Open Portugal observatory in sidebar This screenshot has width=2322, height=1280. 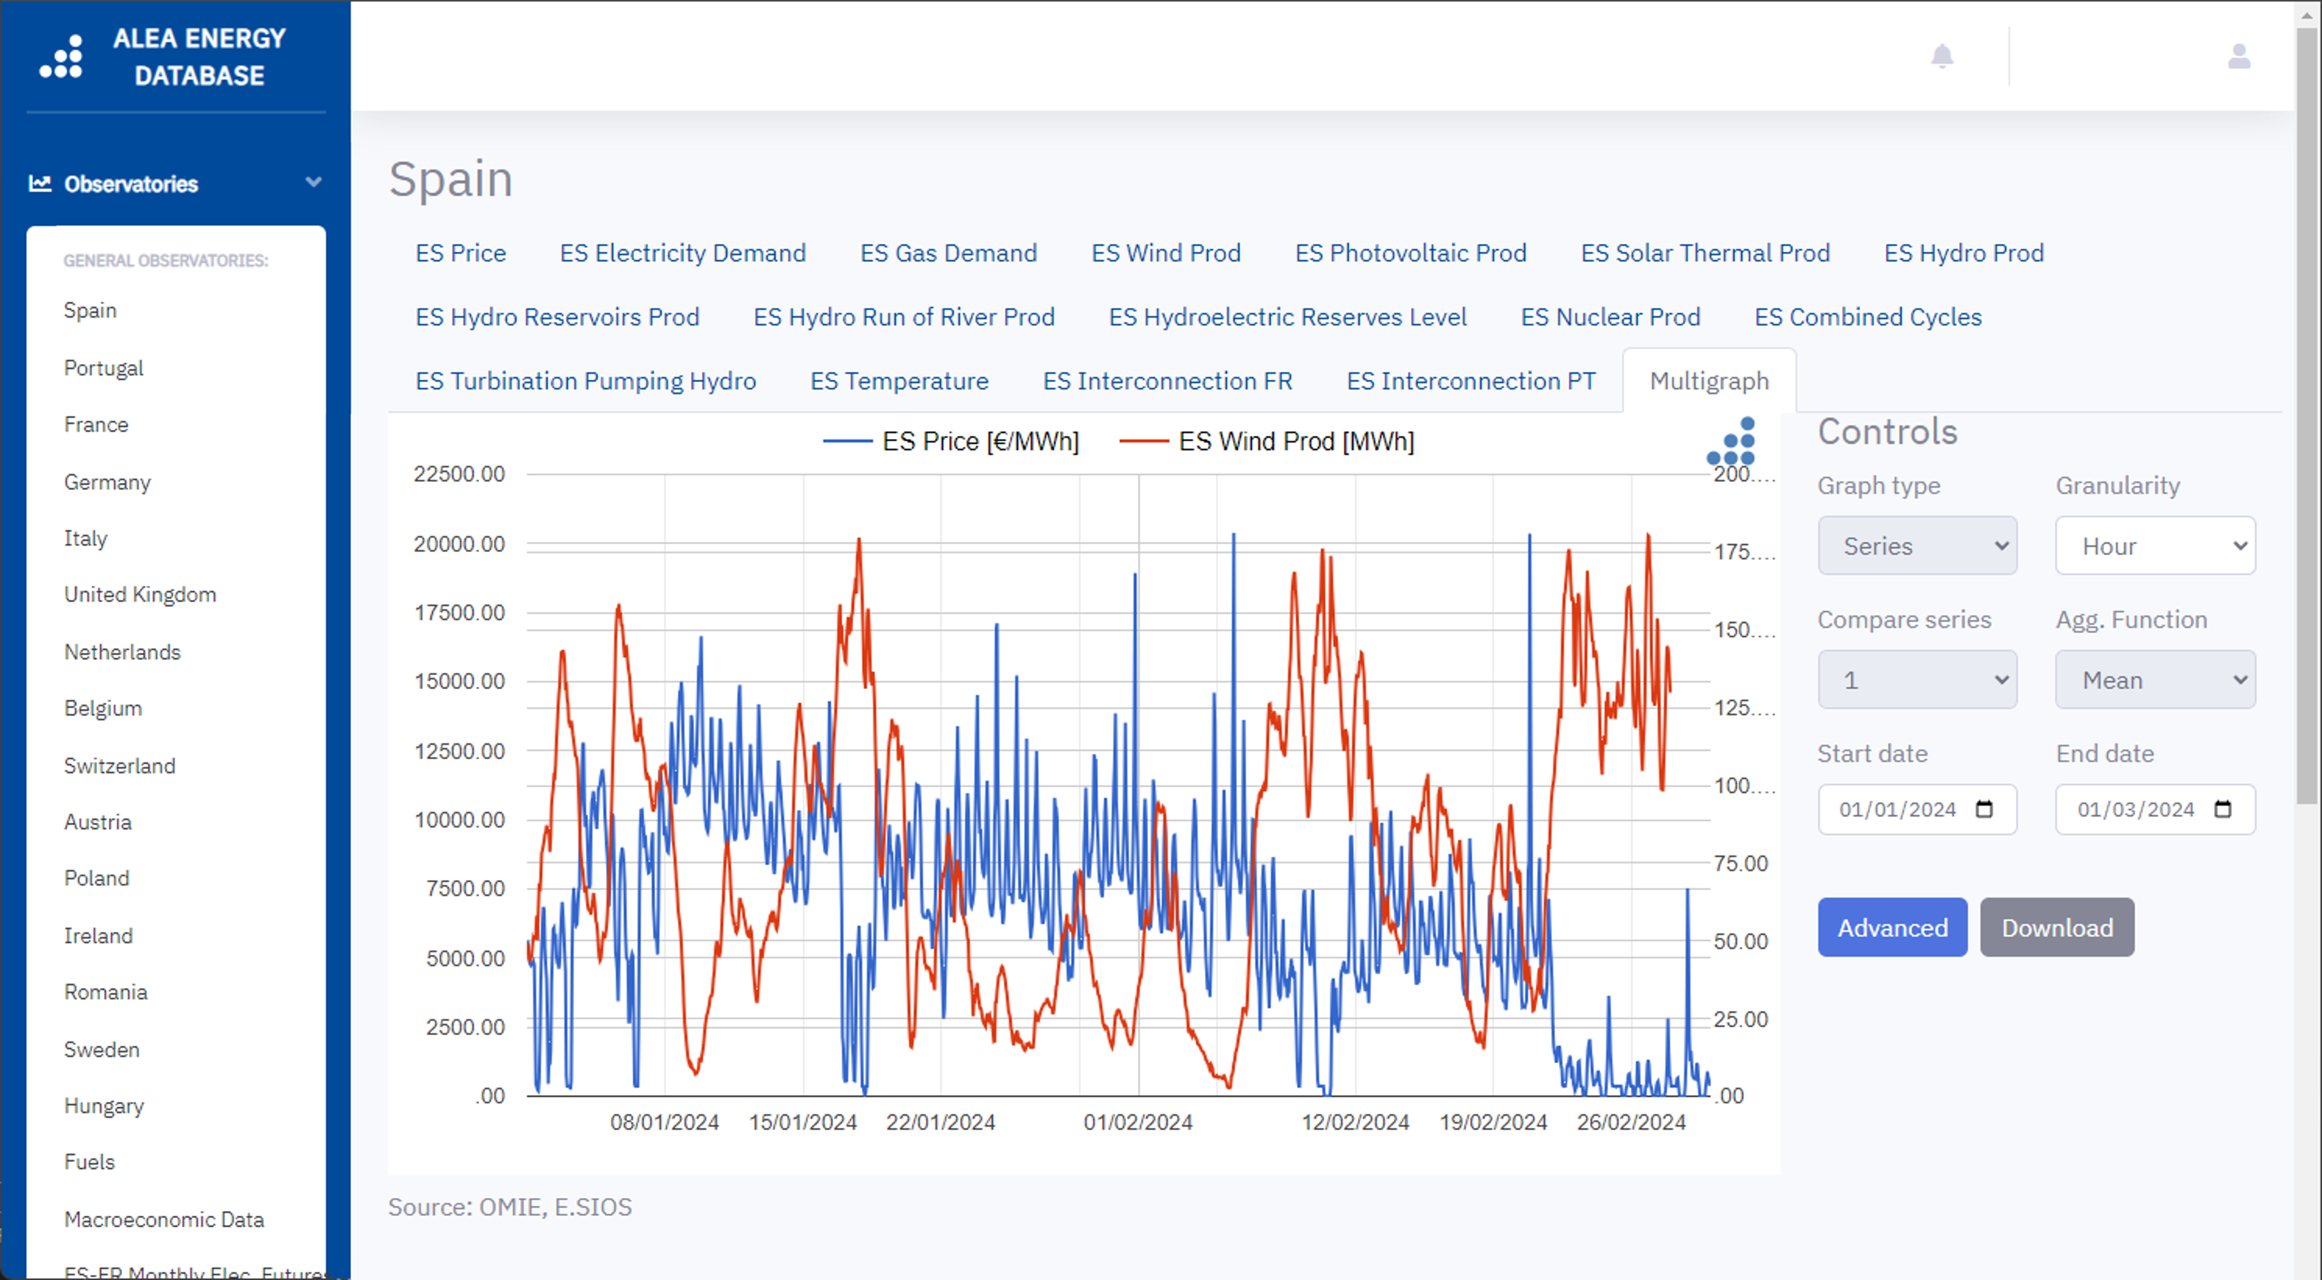[103, 368]
